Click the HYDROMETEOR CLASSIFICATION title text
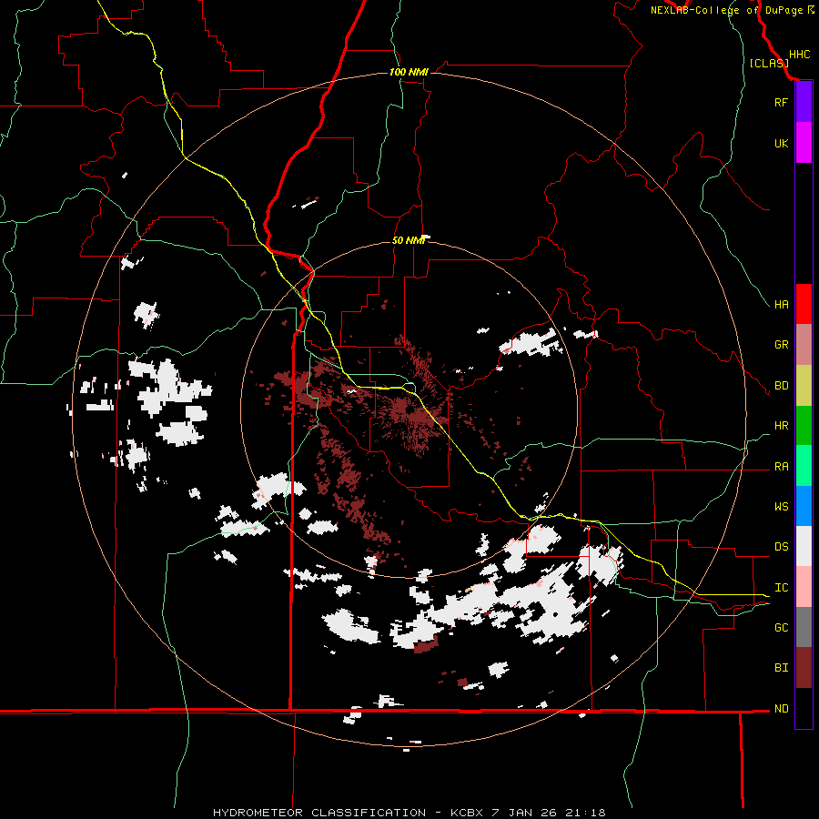The image size is (819, 819). click(319, 813)
